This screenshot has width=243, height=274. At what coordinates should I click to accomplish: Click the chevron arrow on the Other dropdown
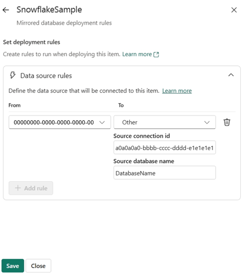[207, 122]
